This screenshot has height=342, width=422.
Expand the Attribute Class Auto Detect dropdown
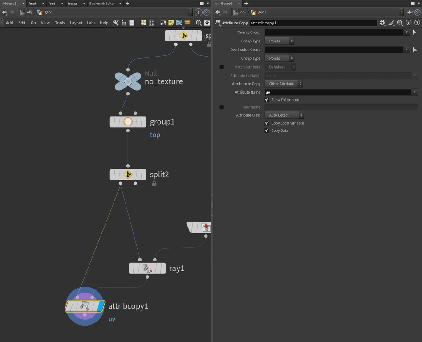pos(284,115)
